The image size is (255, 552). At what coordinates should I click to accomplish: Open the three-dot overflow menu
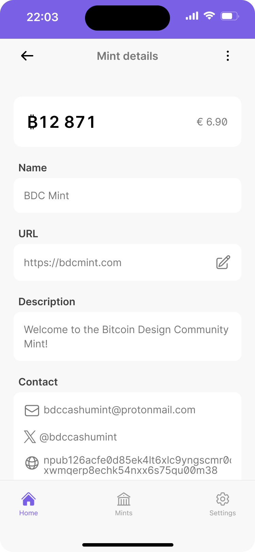(x=227, y=56)
